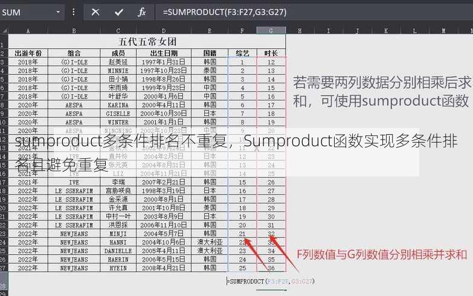Open the Insert Function fx dialog

point(142,12)
